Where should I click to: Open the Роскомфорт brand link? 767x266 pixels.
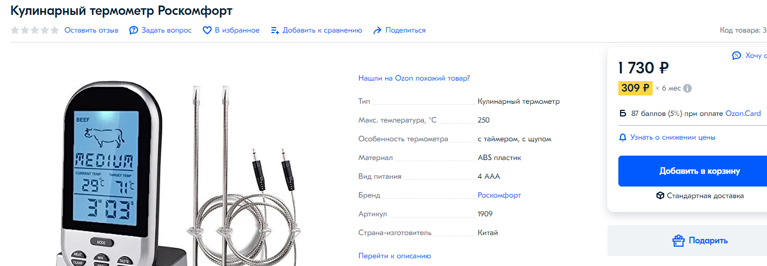point(500,195)
